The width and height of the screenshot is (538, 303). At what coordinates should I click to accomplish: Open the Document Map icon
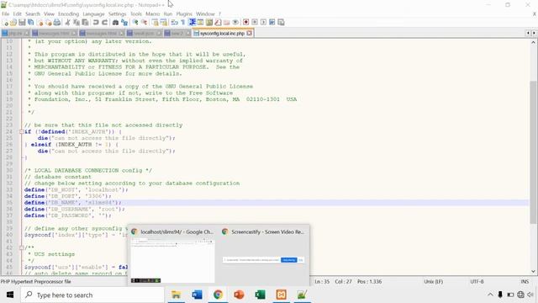coord(209,23)
